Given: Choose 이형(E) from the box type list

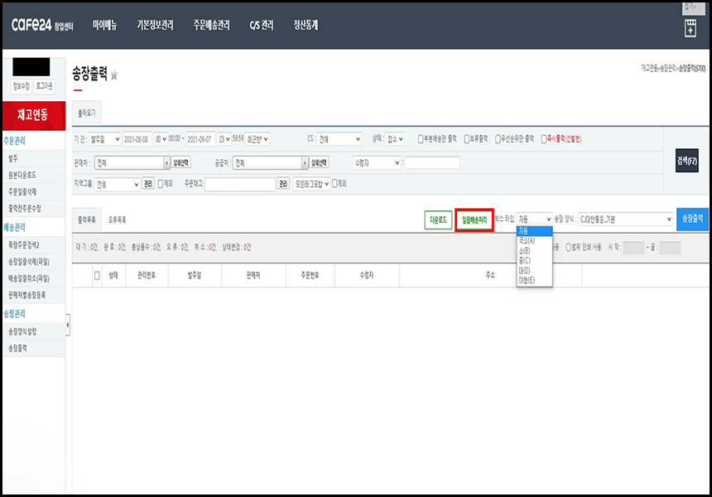Looking at the screenshot, I should pyautogui.click(x=535, y=280).
